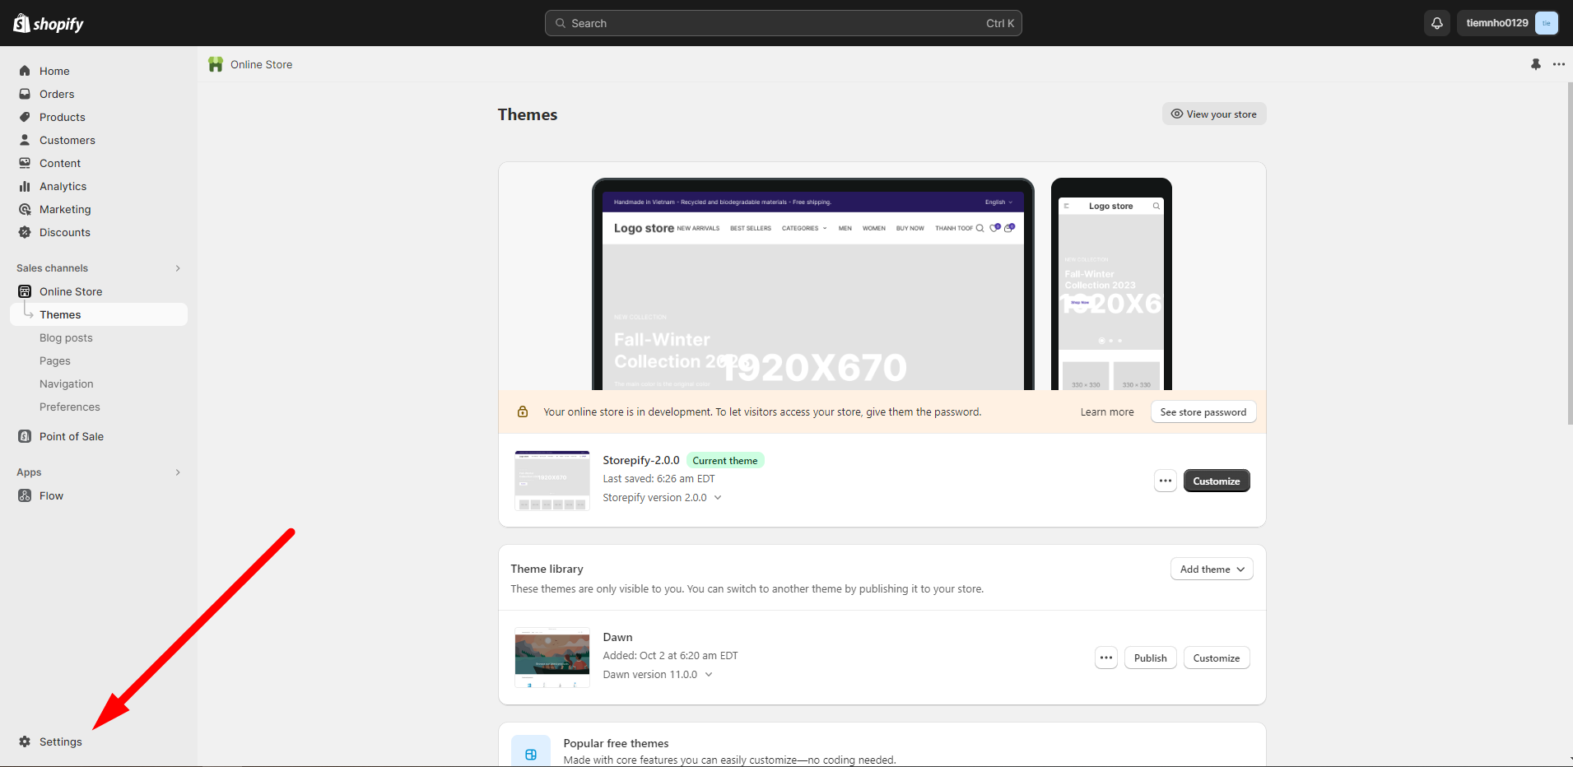Open Storepify-2.0.0 more actions menu

pyautogui.click(x=1166, y=481)
